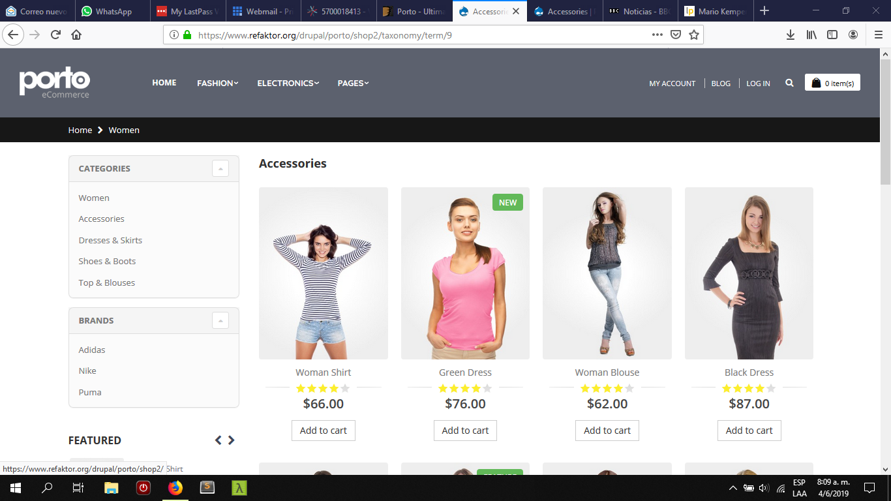891x501 pixels.
Task: Rate Green Dress using the stars
Action: coord(465,388)
